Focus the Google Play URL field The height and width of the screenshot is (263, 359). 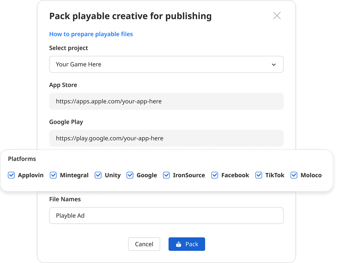166,138
